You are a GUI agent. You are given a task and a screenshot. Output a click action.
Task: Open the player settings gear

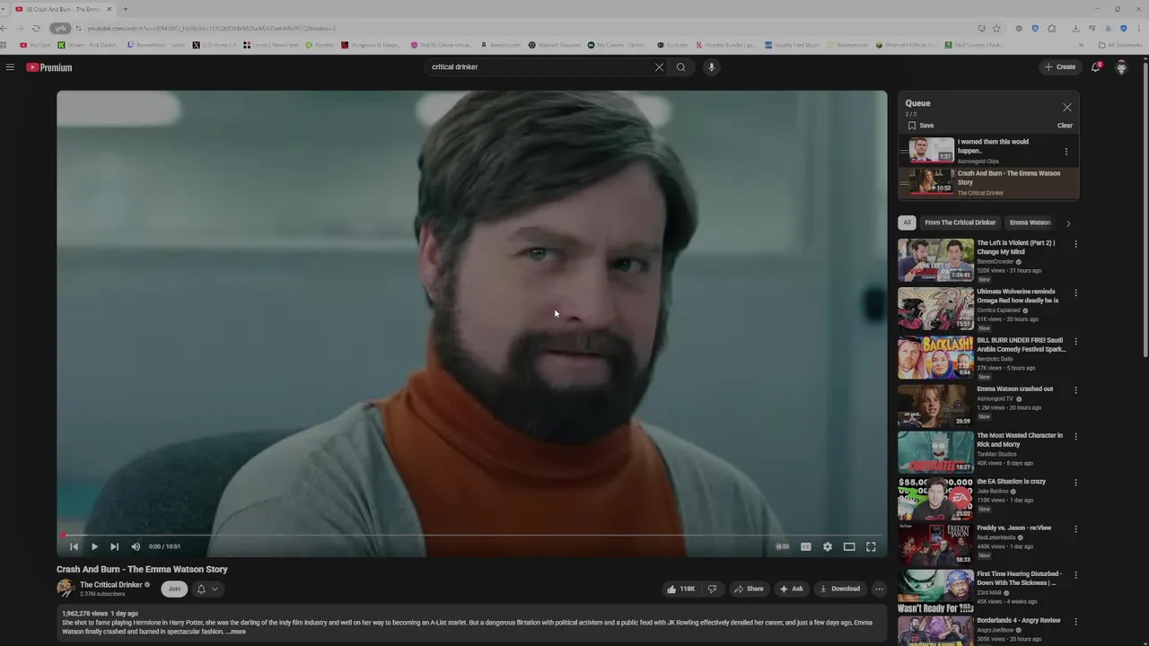pyautogui.click(x=827, y=546)
